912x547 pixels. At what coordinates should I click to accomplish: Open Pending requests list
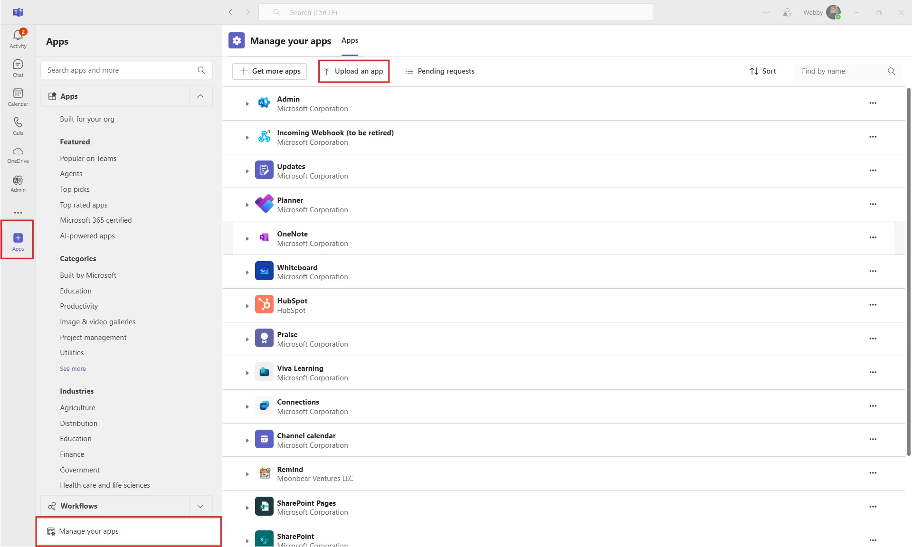(439, 71)
